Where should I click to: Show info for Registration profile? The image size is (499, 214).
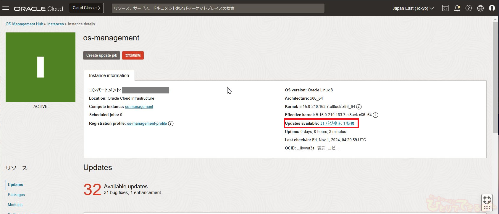pyautogui.click(x=171, y=124)
